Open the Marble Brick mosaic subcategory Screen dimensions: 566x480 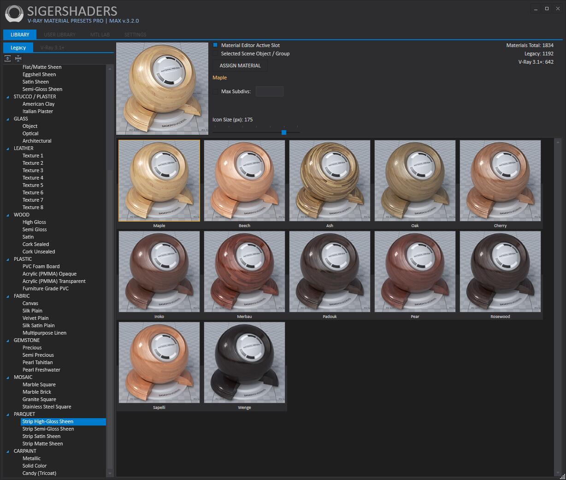point(37,392)
